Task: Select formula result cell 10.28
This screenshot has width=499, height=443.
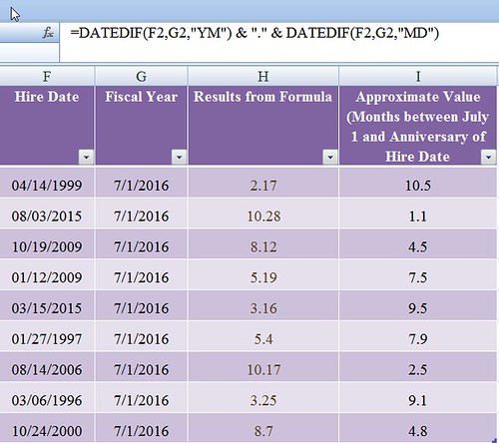Action: [x=263, y=214]
